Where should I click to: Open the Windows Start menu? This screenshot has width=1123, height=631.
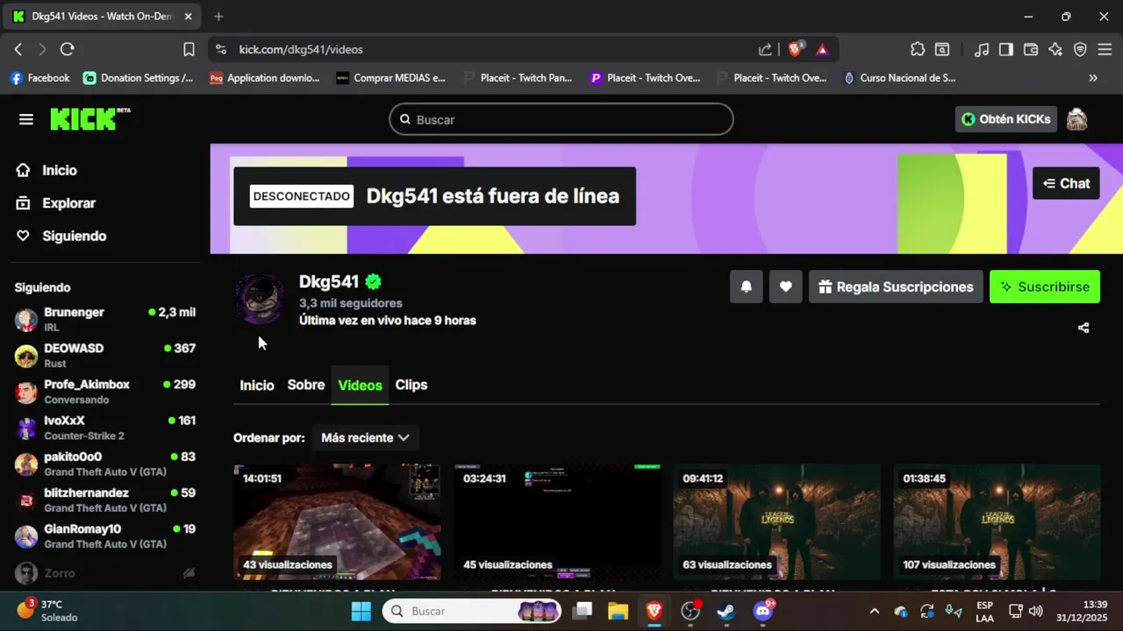click(x=361, y=611)
